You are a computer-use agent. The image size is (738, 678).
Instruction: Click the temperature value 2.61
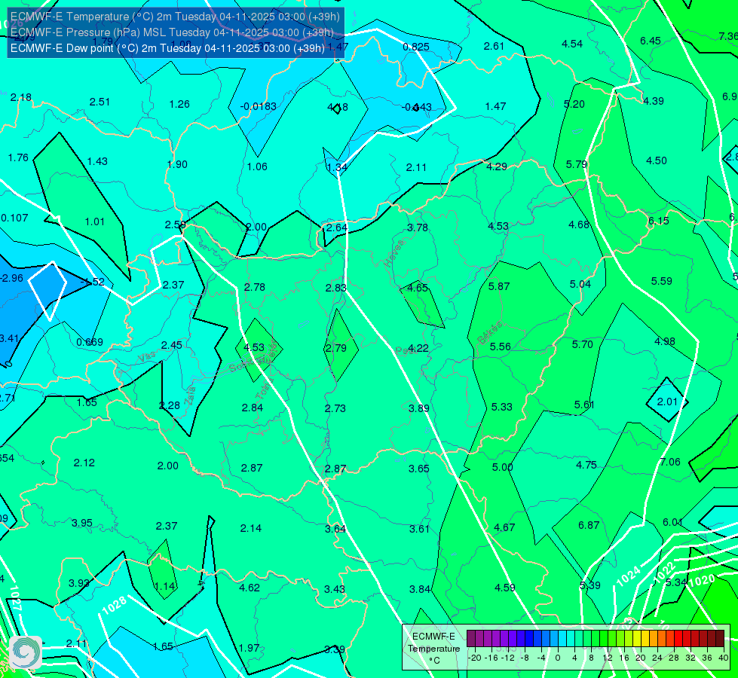[495, 46]
